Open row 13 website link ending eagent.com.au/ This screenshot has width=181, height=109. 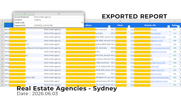(x=157, y=70)
